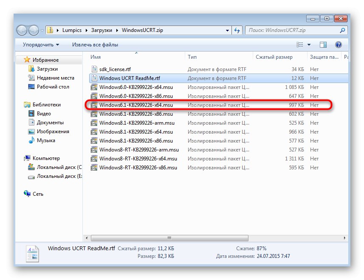
Task: Navigate to Загрузки in address path
Action: coord(102,30)
